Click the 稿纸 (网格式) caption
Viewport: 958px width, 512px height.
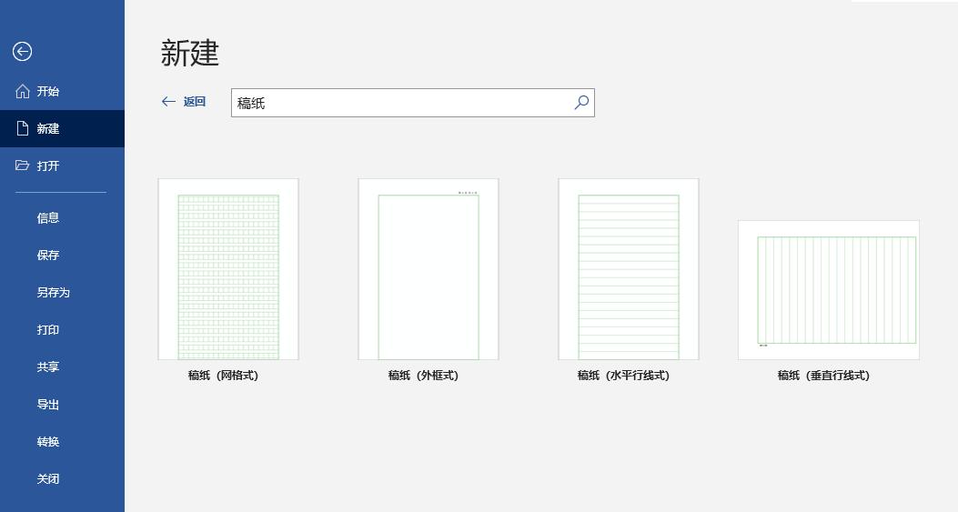[224, 376]
